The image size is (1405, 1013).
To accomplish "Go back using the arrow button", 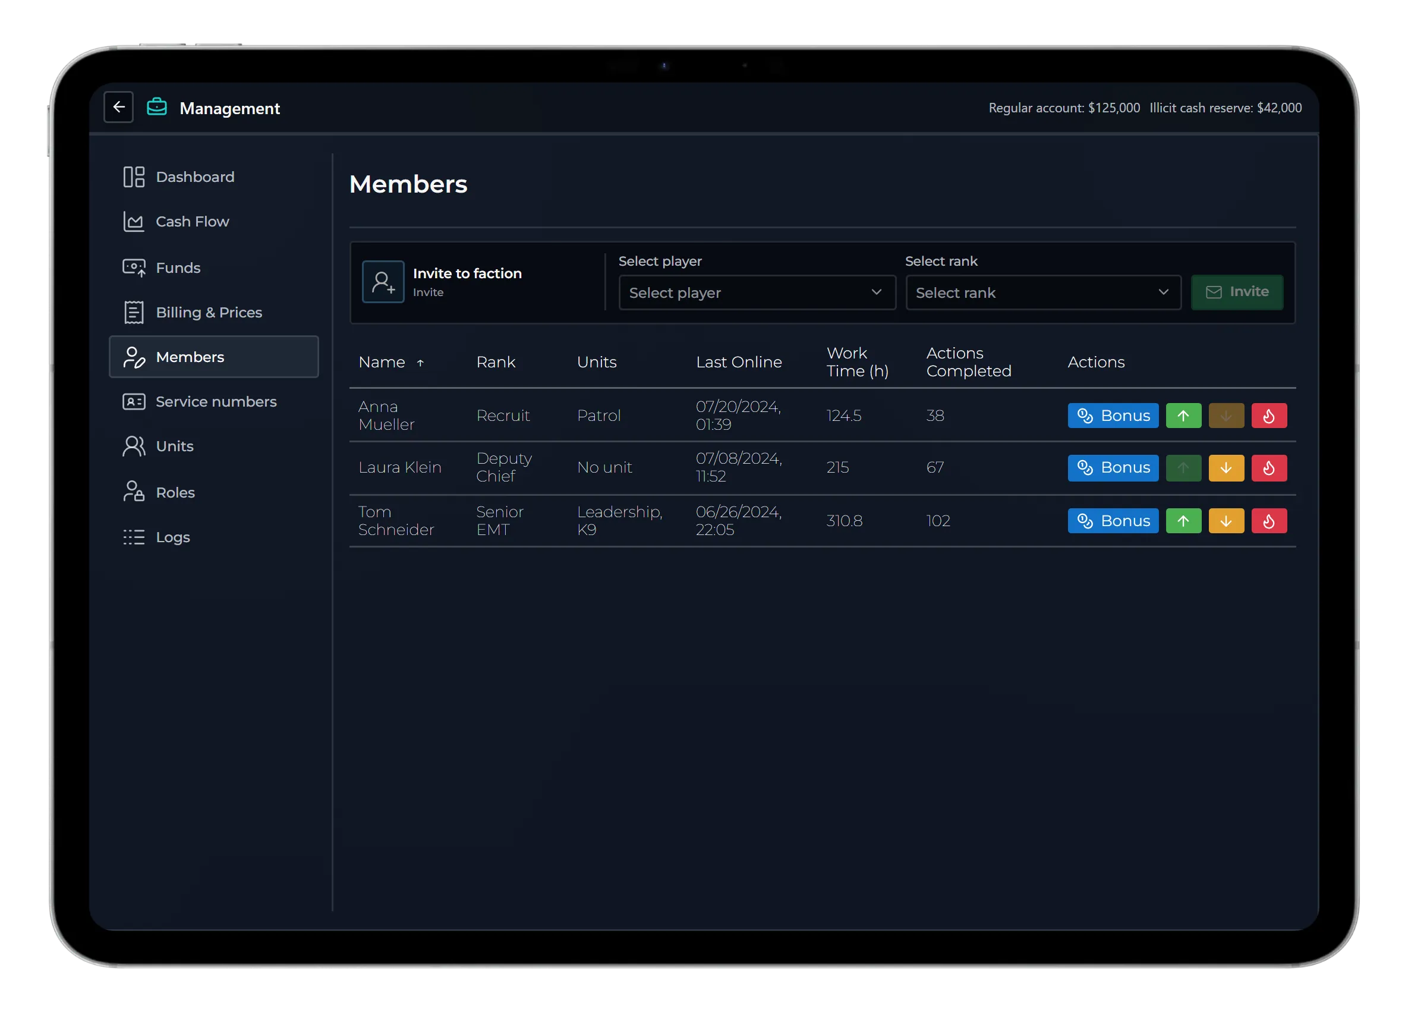I will tap(118, 107).
